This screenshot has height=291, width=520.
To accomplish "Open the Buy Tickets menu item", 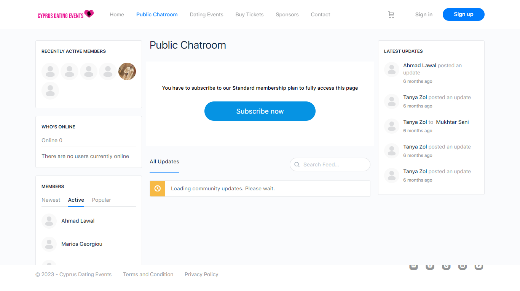I will coord(249,14).
